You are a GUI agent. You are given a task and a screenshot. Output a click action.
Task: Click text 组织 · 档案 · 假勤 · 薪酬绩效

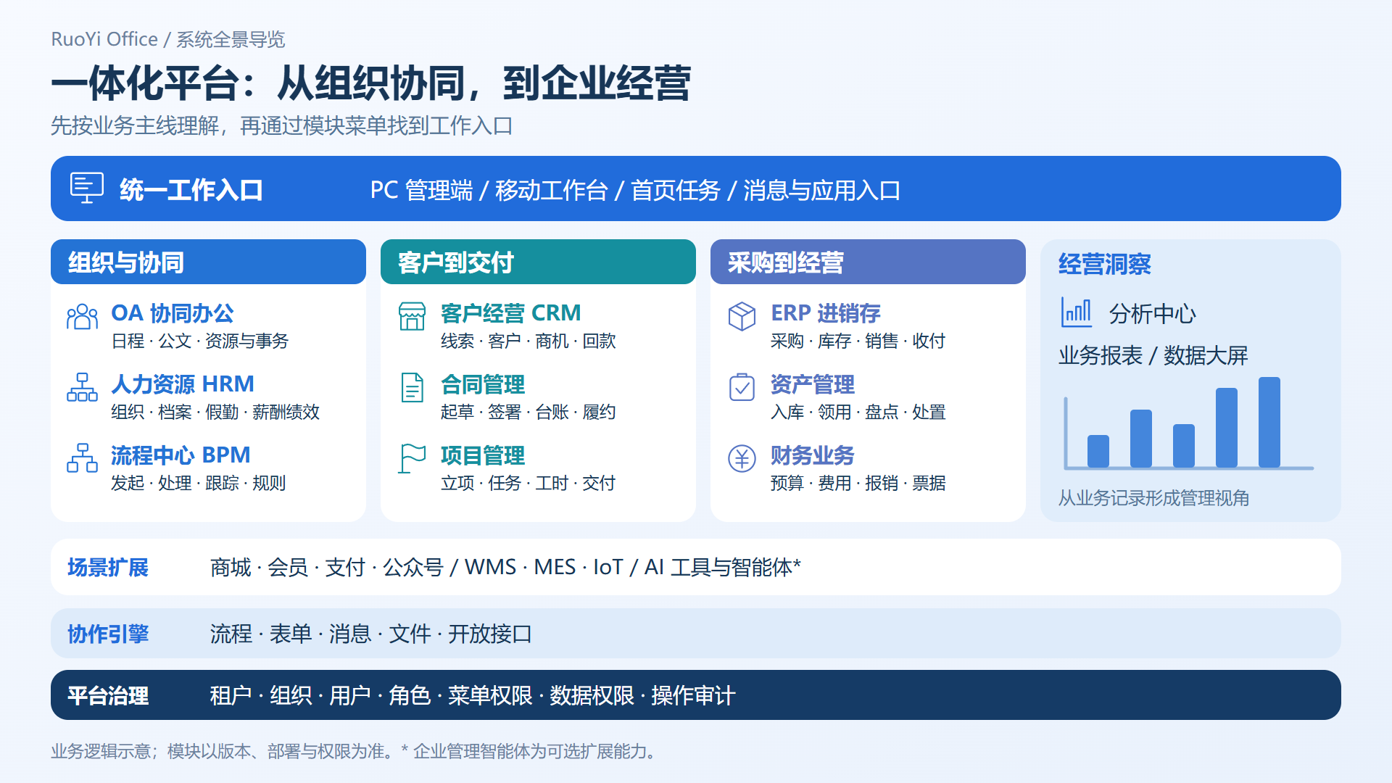tap(215, 412)
